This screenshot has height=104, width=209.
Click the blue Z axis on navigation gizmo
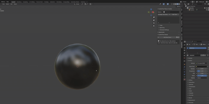[151, 9]
